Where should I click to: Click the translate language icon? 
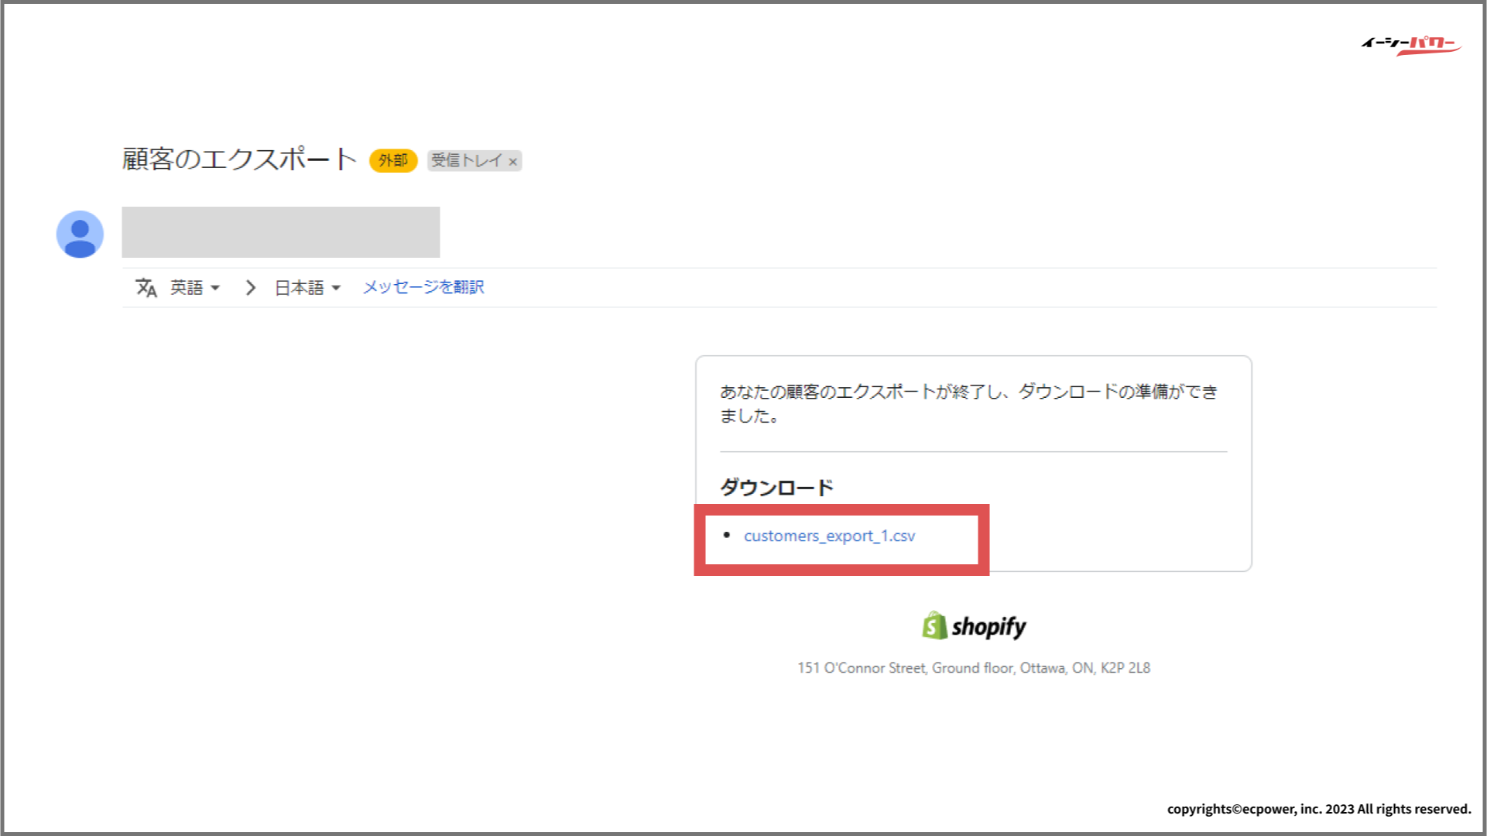pos(146,288)
